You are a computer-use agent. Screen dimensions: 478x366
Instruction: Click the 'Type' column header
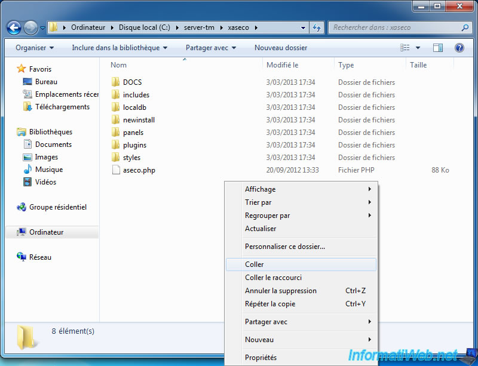pyautogui.click(x=346, y=65)
